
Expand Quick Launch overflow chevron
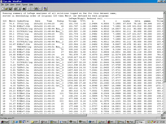point(28,121)
